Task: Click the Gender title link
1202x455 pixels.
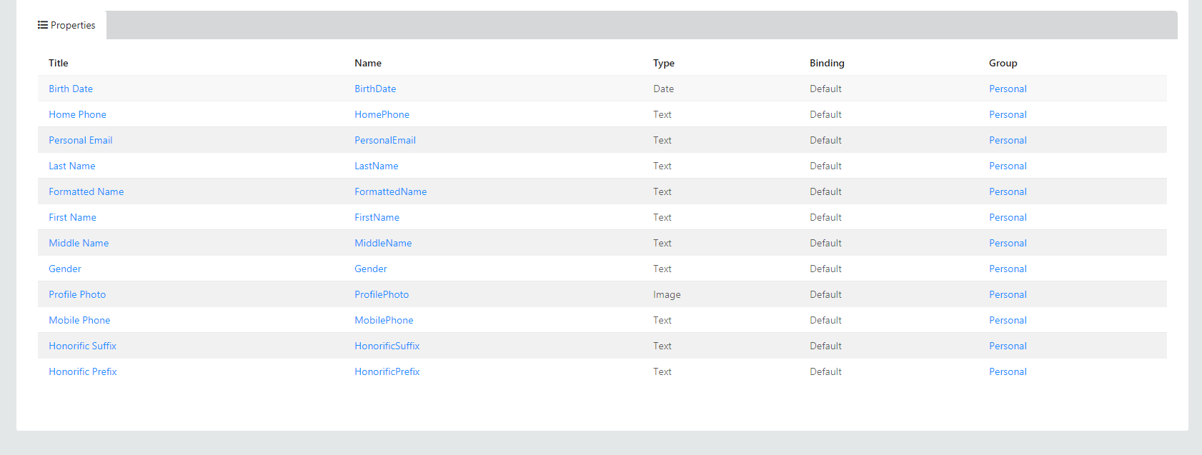Action: [65, 269]
